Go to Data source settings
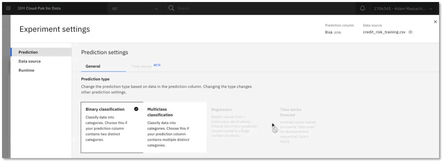Image resolution: width=444 pixels, height=163 pixels. point(30,61)
